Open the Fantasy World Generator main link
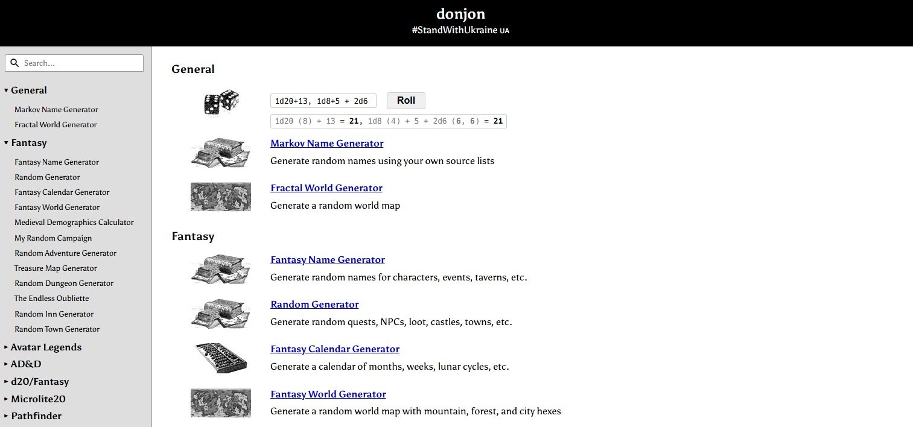 (328, 394)
